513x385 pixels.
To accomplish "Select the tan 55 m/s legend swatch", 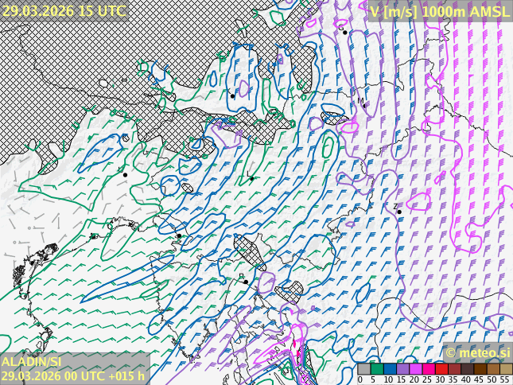I will (506, 369).
